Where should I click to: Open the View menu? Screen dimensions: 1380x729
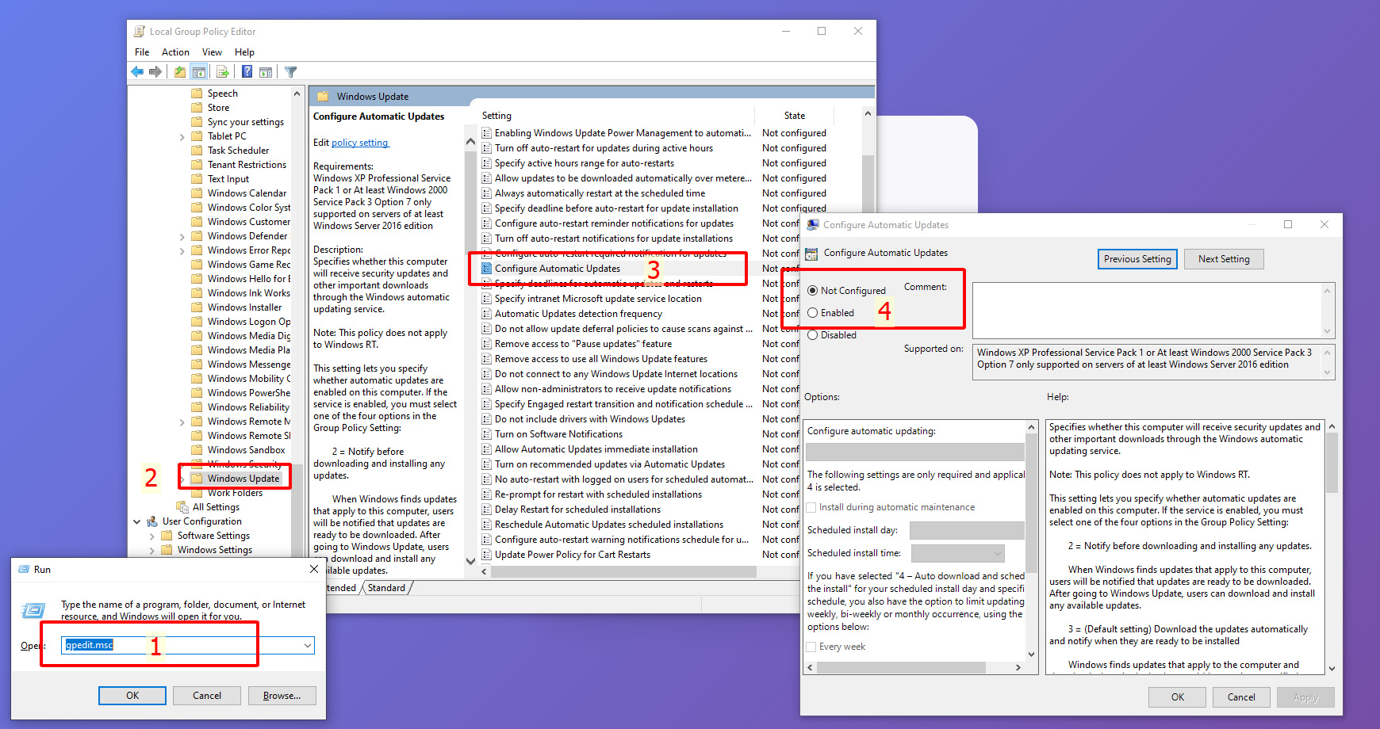(x=212, y=52)
